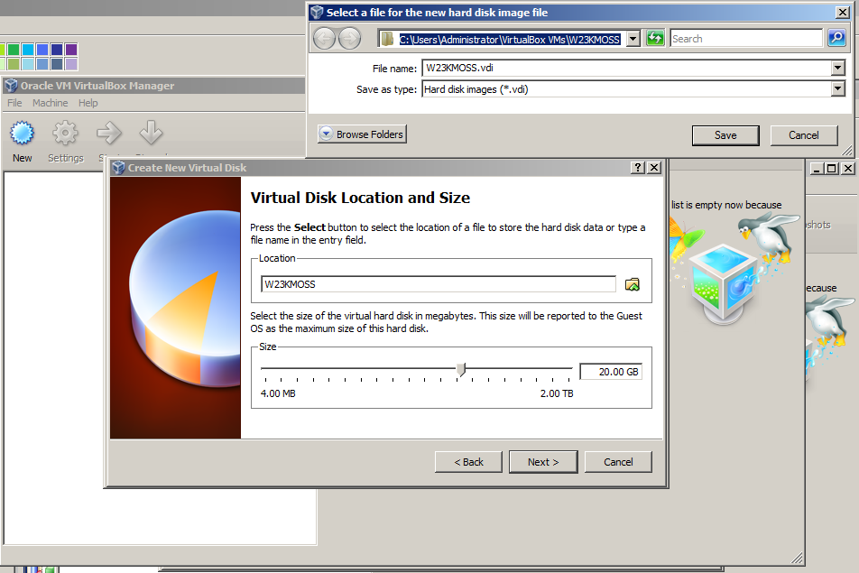Image resolution: width=859 pixels, height=573 pixels.
Task: Click Cancel in the file dialog
Action: [804, 135]
